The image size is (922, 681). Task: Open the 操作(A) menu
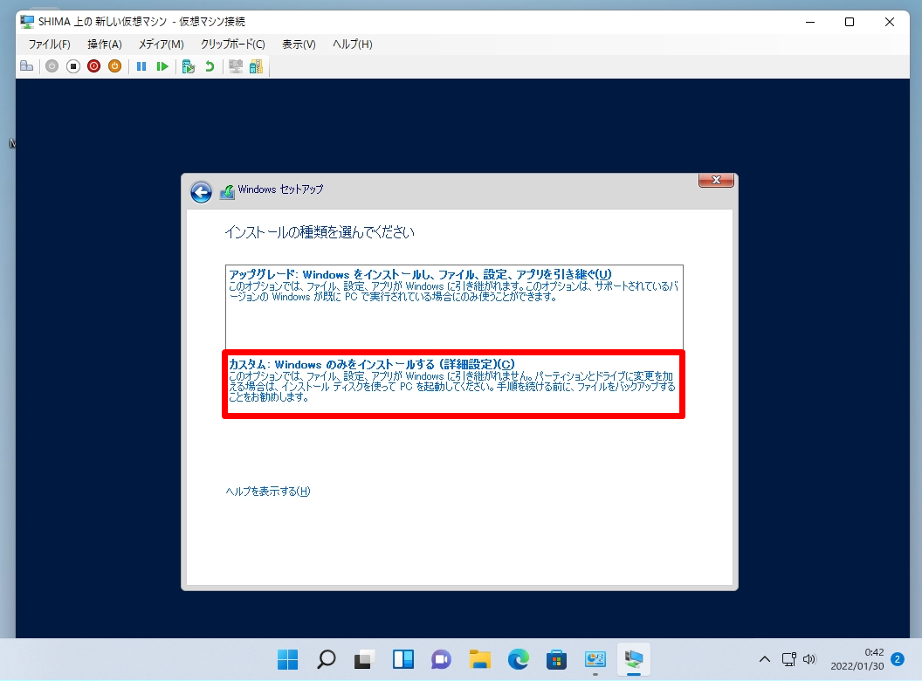click(x=105, y=45)
